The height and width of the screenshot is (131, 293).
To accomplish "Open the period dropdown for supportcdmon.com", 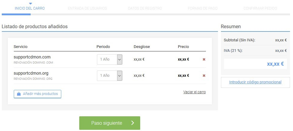I will [x=110, y=60].
